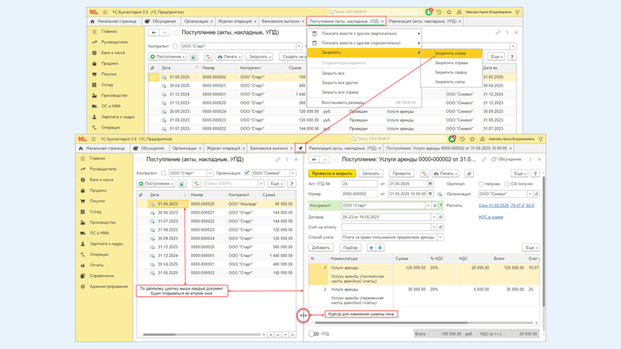Switch to 'Банковские выписки' tab in lower window
This screenshot has height=349, width=621.
[269, 148]
